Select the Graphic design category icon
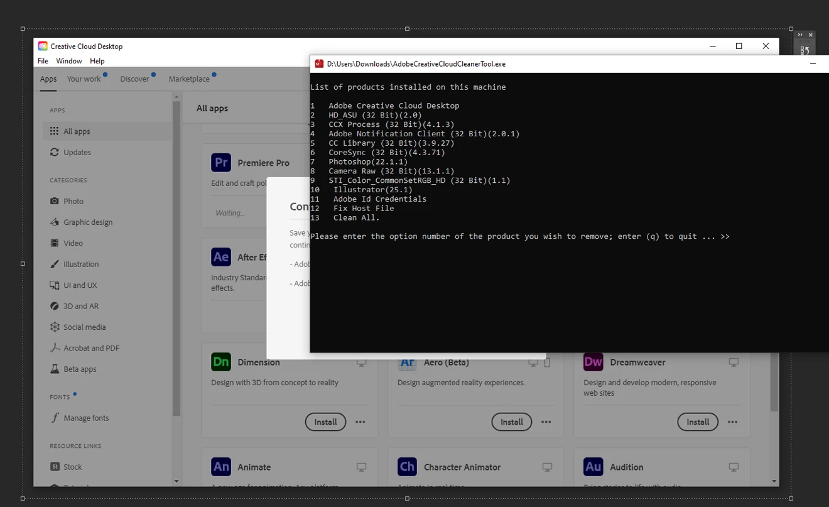Viewport: 829px width, 507px height. tap(55, 222)
